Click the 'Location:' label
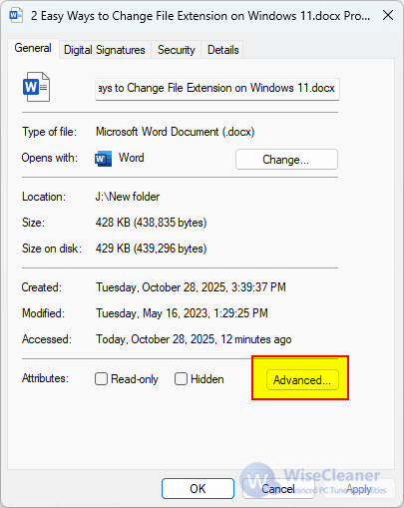The height and width of the screenshot is (508, 404). pos(44,197)
